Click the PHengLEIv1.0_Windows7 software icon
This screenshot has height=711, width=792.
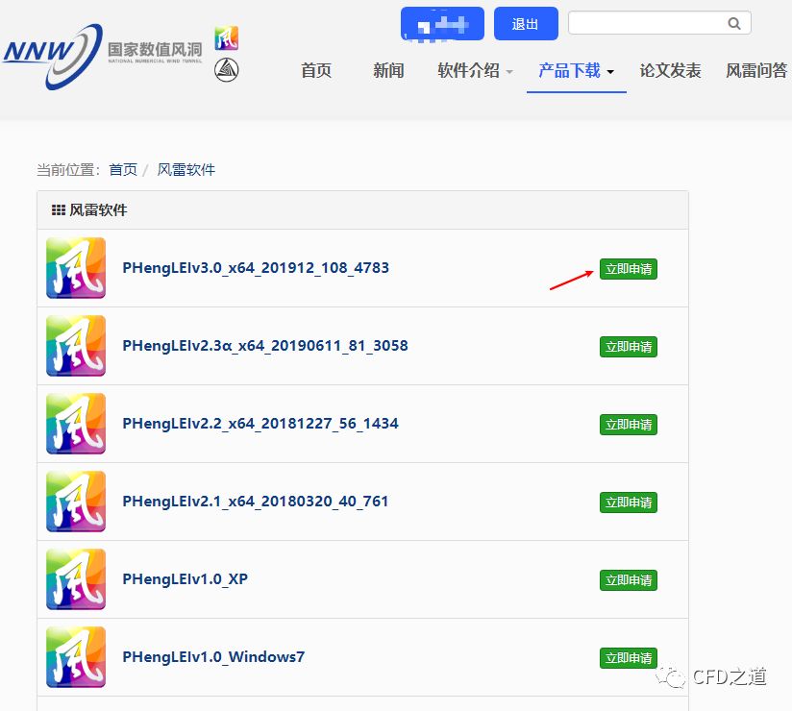click(x=76, y=657)
